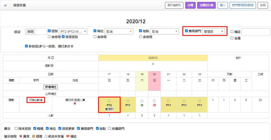Toggle 含停用 checkbox under 地點
This screenshot has width=271, height=140.
tap(141, 37)
